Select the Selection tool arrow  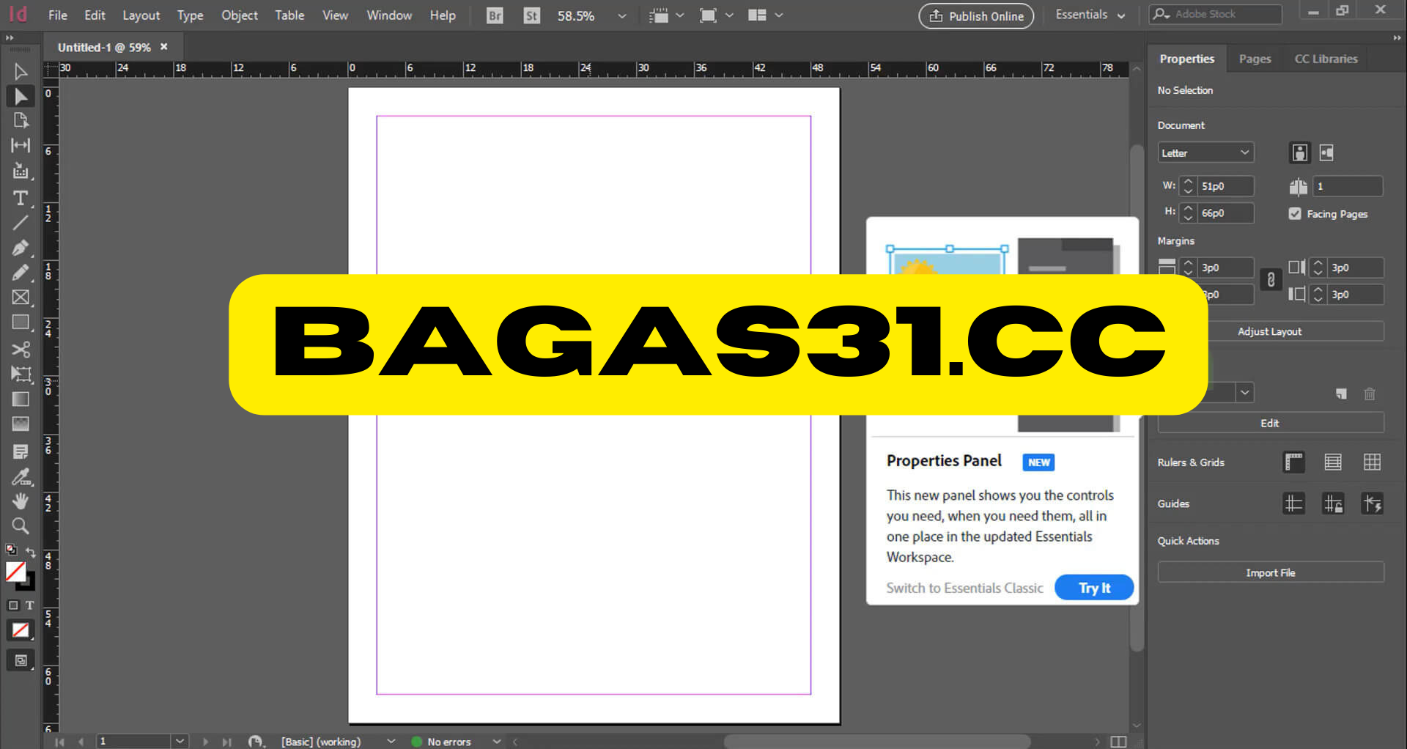pyautogui.click(x=20, y=71)
